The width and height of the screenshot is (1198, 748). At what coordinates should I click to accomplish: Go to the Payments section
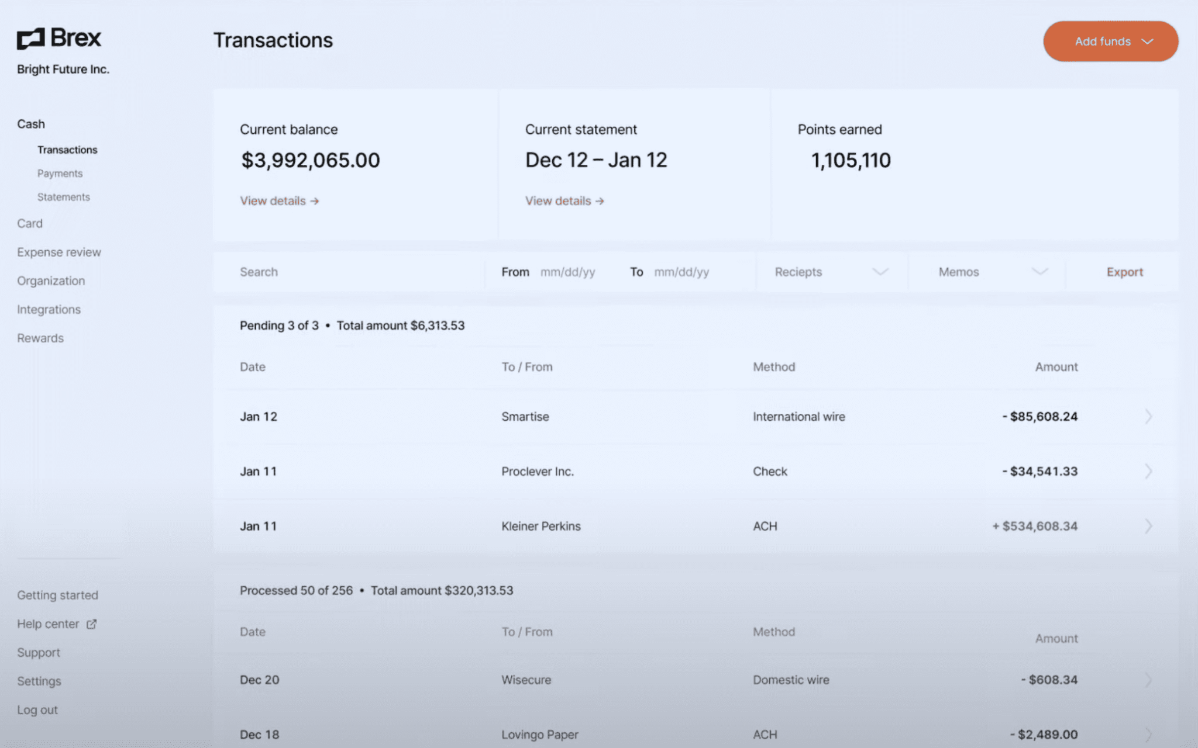coord(60,173)
